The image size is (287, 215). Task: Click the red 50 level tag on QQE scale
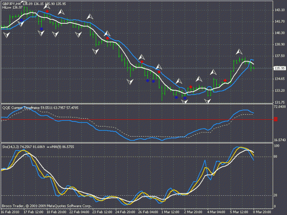pos(276,120)
